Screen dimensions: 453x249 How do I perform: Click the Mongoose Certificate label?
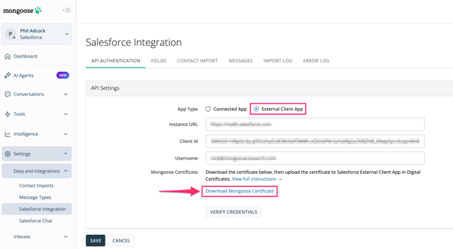coord(174,172)
